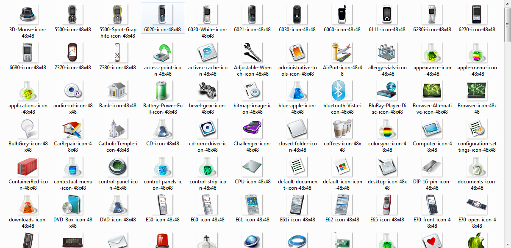Click the Battery-Power-Full-icon-48x48 file
Viewport: 511px width, 248px height.
(163, 90)
